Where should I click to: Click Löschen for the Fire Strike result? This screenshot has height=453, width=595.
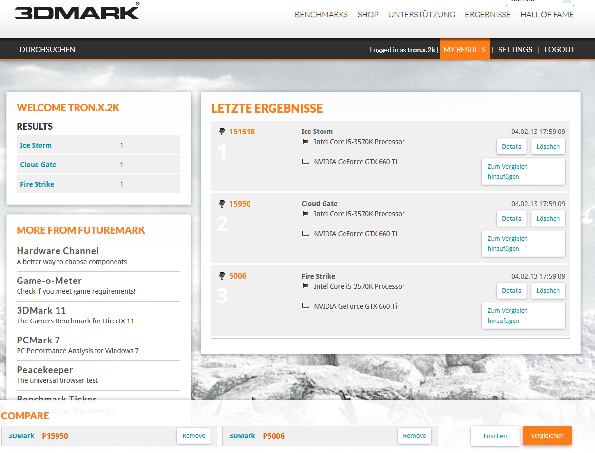548,290
